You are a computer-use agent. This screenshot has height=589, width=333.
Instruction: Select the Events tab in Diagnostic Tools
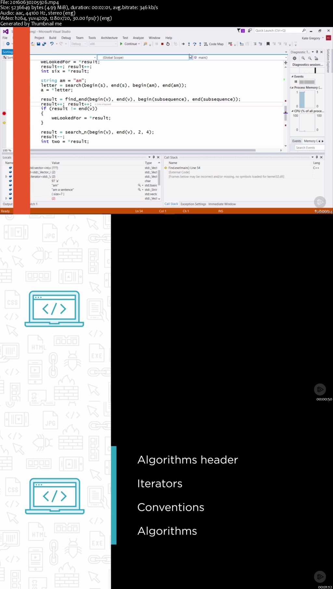297,141
